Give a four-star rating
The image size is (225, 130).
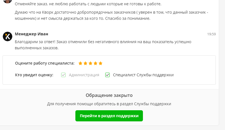click(x=95, y=63)
